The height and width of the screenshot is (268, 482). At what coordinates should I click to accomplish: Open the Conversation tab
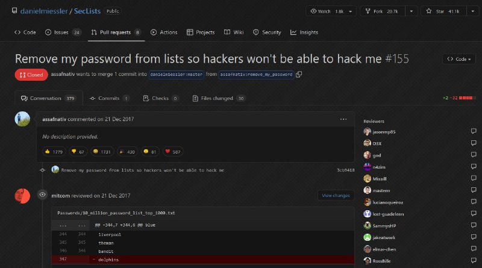(x=49, y=98)
